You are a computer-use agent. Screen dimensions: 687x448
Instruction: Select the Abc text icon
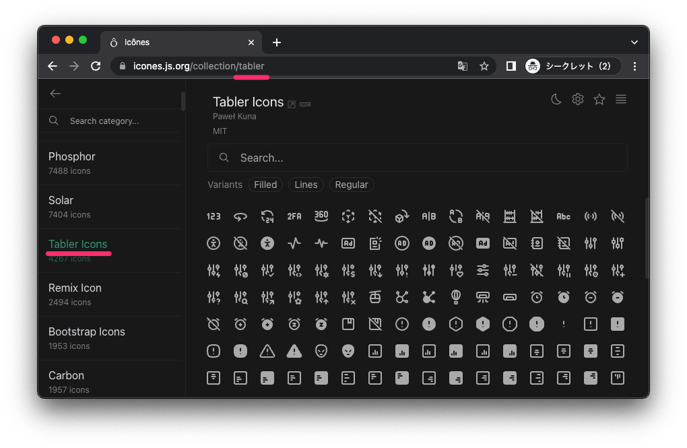pos(564,216)
